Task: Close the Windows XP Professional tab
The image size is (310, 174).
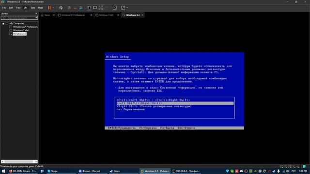Action: pyautogui.click(x=91, y=15)
